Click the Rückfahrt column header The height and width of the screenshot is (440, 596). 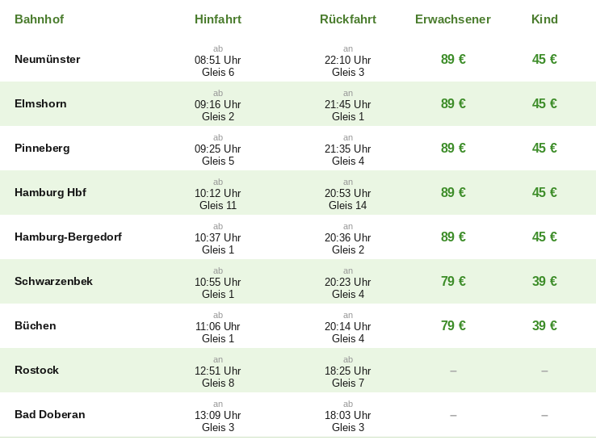(348, 19)
